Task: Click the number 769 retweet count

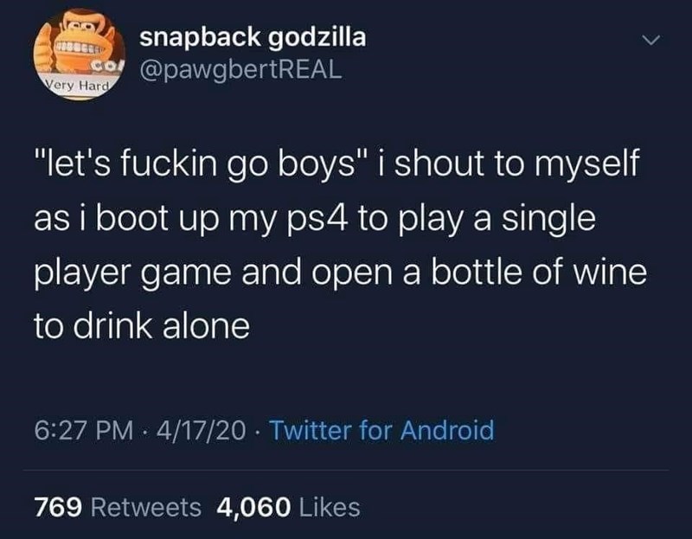Action: click(x=58, y=507)
